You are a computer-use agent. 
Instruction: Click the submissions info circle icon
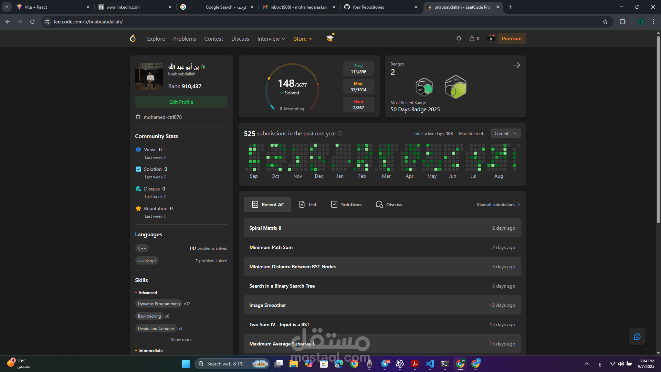[x=340, y=134]
